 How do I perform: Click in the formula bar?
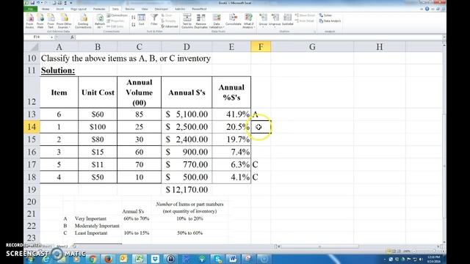pyautogui.click(x=258, y=37)
